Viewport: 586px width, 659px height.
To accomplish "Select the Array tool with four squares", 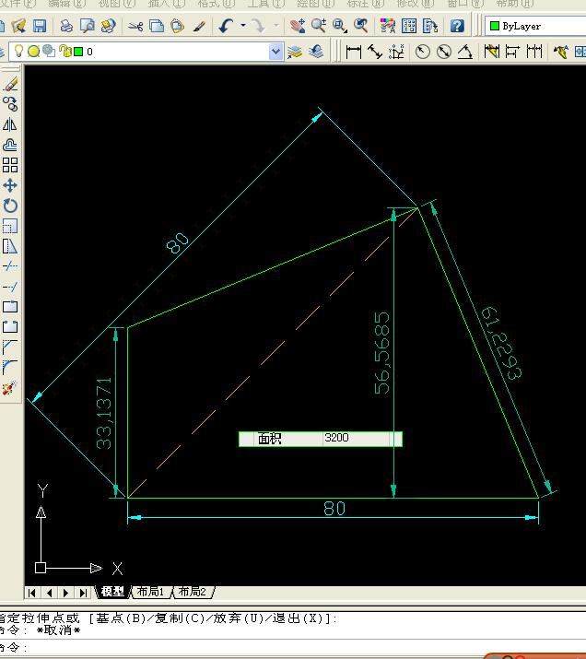I will pyautogui.click(x=10, y=165).
